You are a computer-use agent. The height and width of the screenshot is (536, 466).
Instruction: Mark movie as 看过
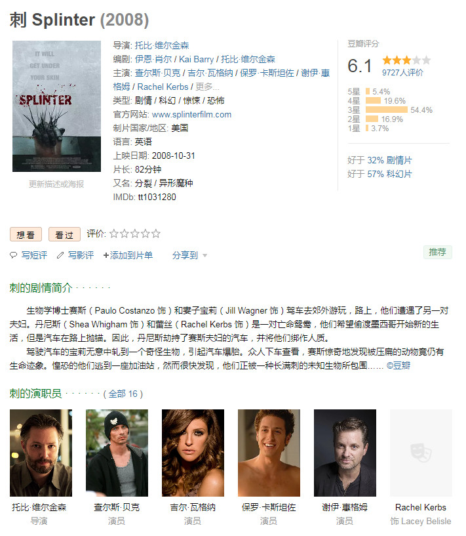[x=64, y=234]
